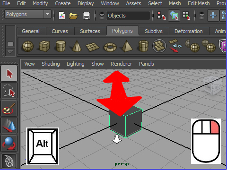Viewport: 227px width, 170px height.
Task: Toggle select by hierarchy mode
Action: (162, 16)
